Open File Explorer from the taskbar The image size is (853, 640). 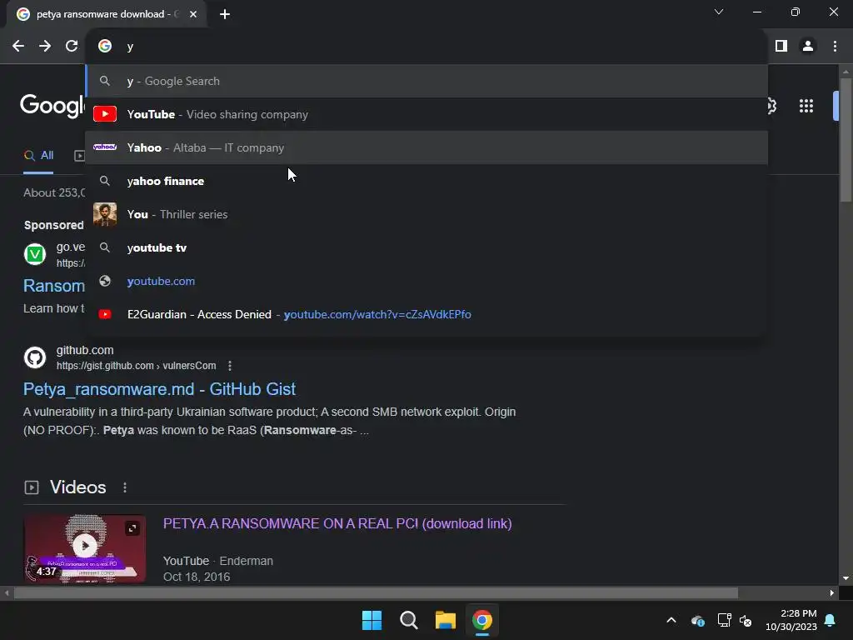(445, 620)
